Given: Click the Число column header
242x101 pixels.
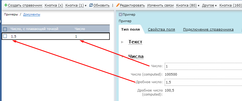Looking at the screenshot, I should point(80,29).
